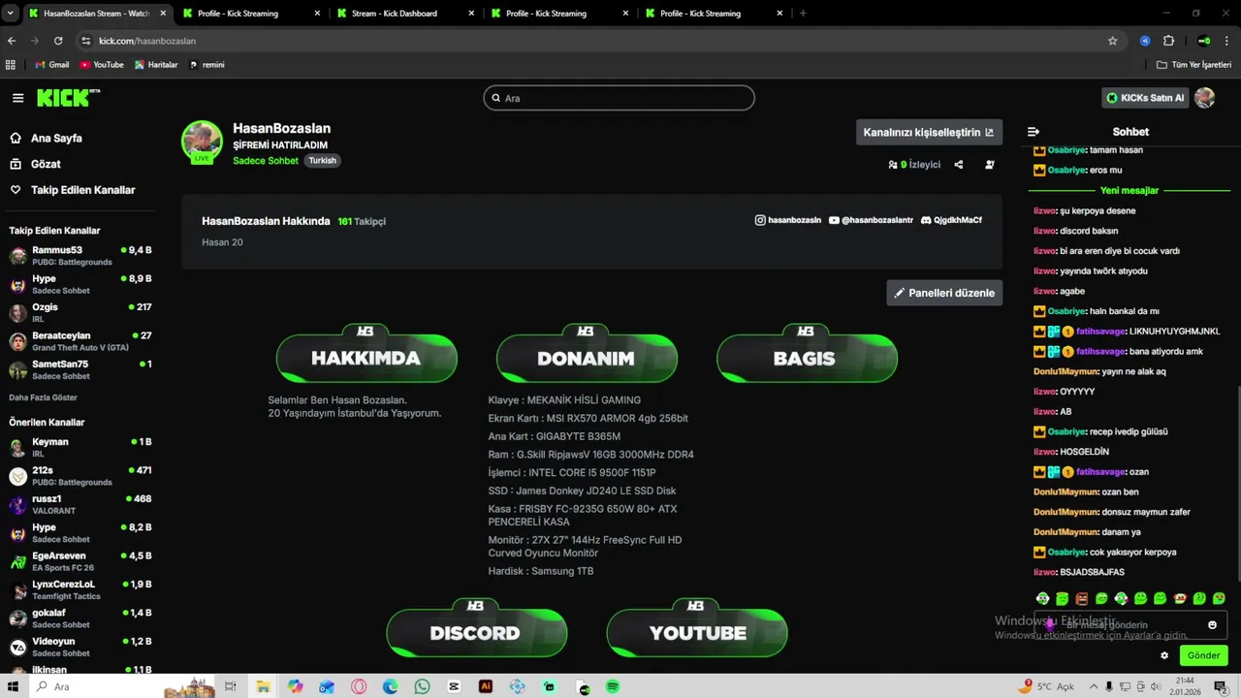Click the angry brown emote in quick emotes
The width and height of the screenshot is (1241, 698).
(x=1082, y=599)
